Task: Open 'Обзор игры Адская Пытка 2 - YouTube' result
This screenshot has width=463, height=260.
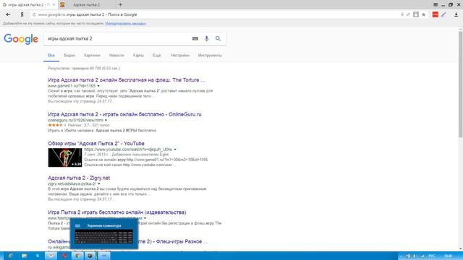Action: coord(96,144)
